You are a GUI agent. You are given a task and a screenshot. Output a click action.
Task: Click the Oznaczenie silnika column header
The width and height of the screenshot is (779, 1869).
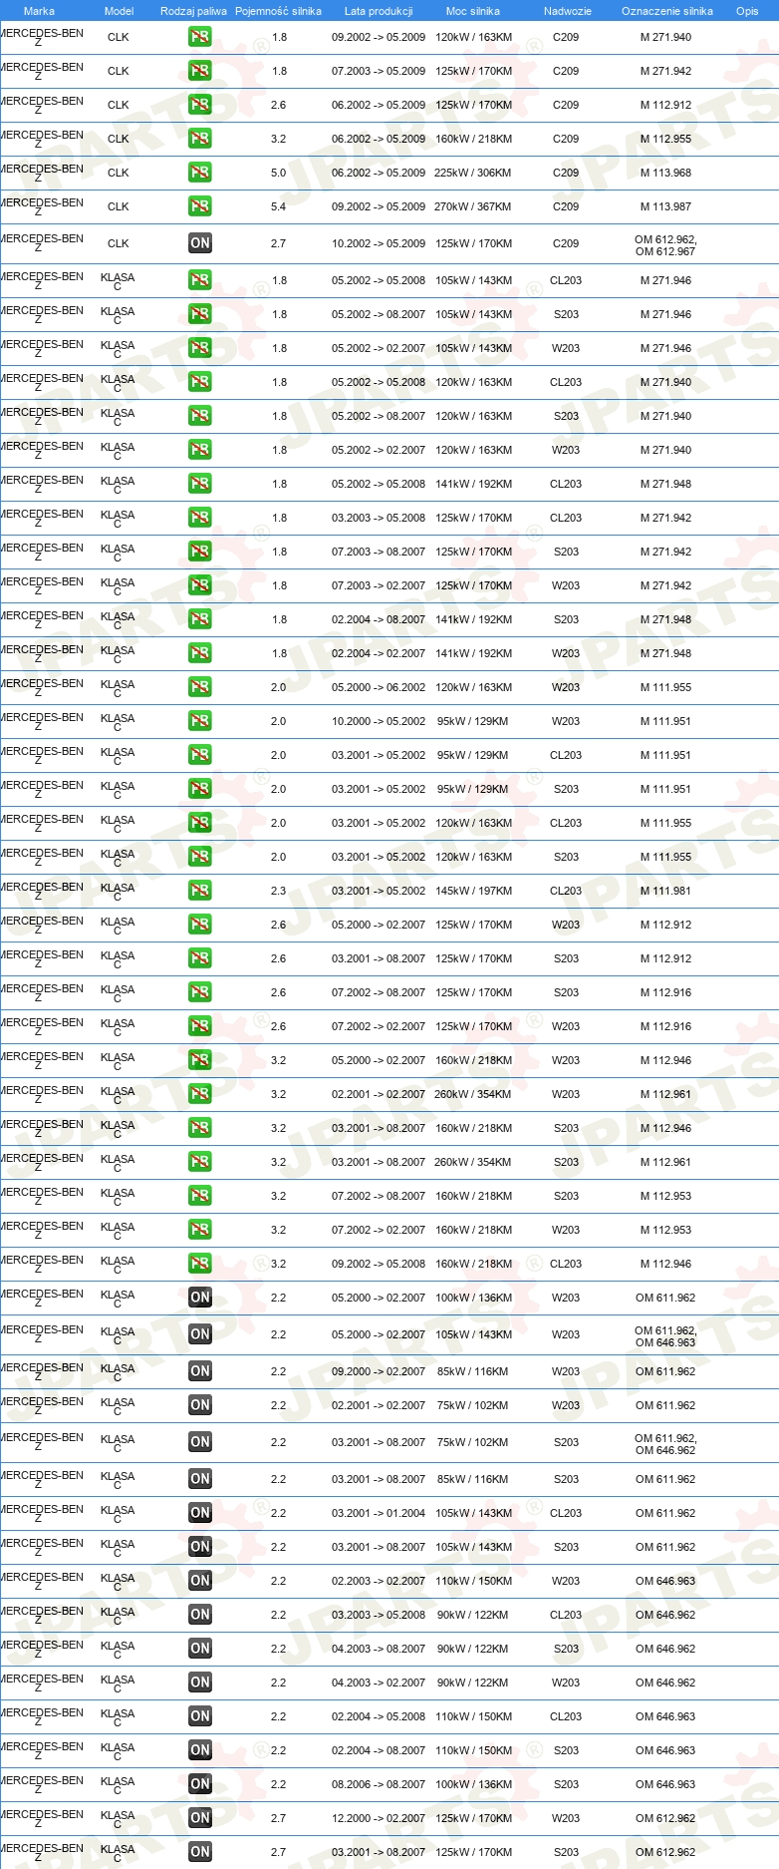point(666,11)
